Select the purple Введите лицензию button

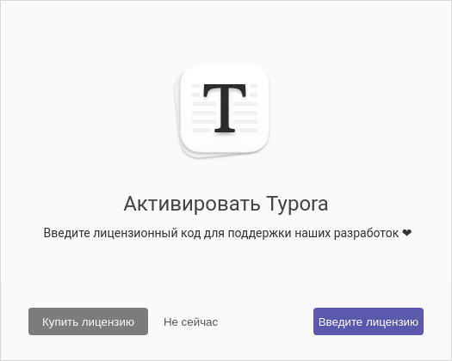point(368,321)
